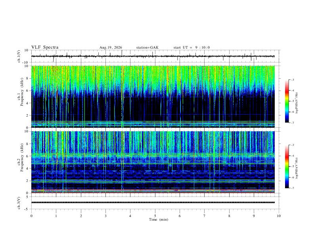The width and height of the screenshot is (314, 242).
Task: Click the ch.1(V) axis label
Action: tap(19, 56)
